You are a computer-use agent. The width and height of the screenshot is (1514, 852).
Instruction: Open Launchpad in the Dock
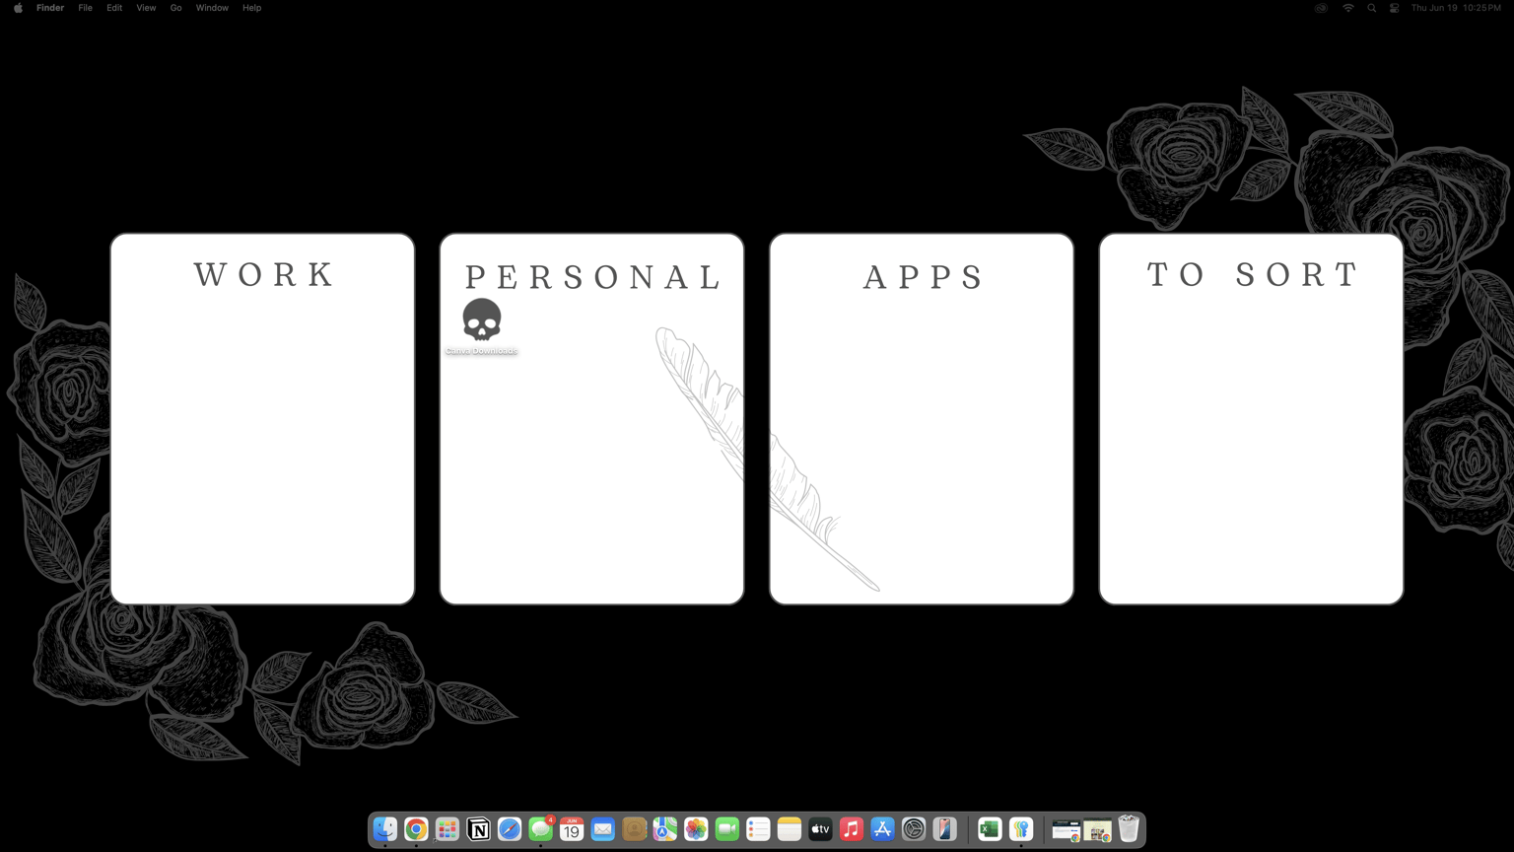447,829
